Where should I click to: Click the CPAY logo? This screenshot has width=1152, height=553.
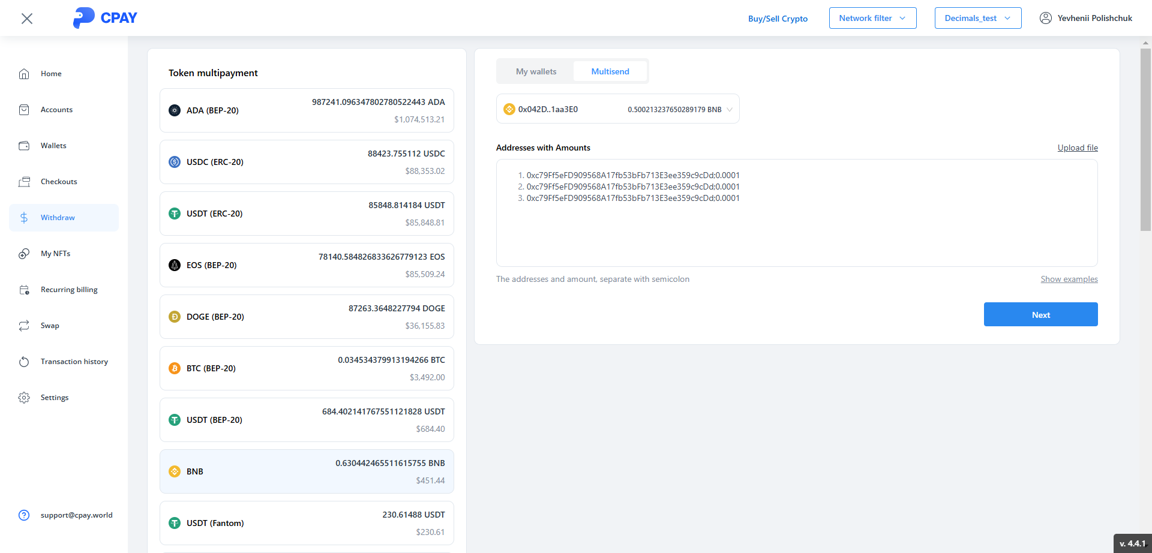click(x=105, y=18)
